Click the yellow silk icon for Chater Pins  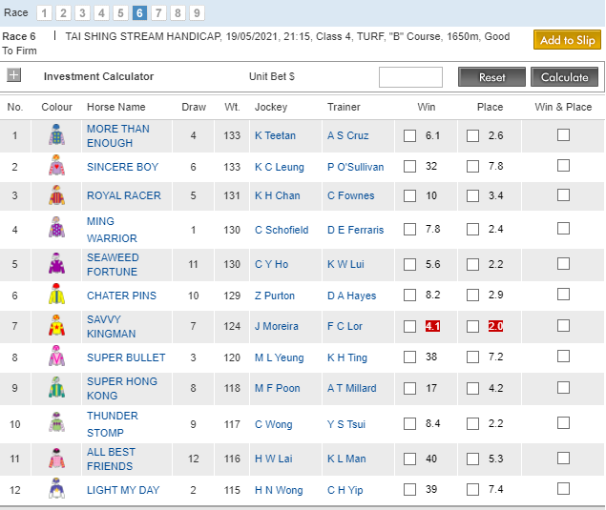56,296
